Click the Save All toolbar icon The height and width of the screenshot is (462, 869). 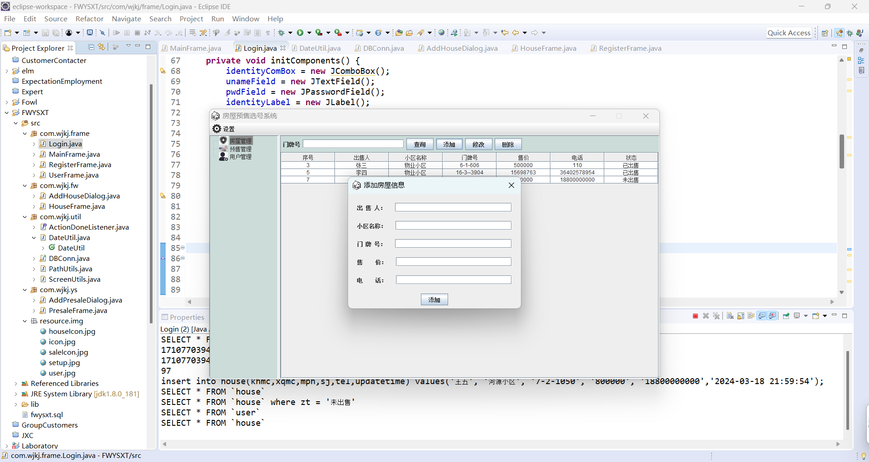pyautogui.click(x=56, y=33)
